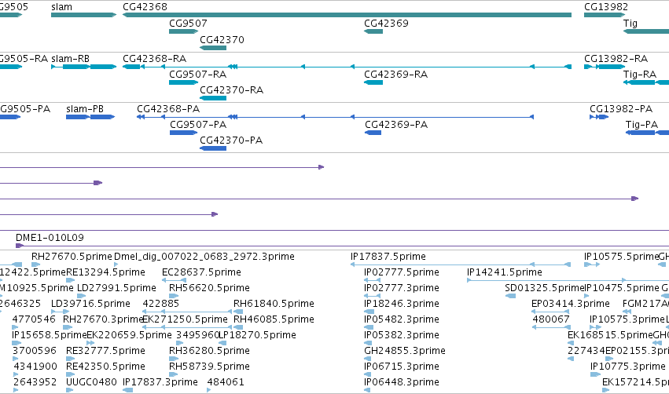
Task: Select the CG9507-RA transcript label
Action: [197, 74]
